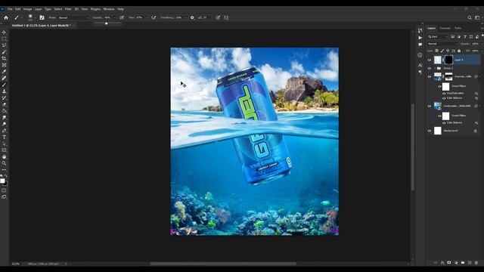Open the layer blend mode Normal dropdown
The height and width of the screenshot is (272, 484).
click(443, 44)
